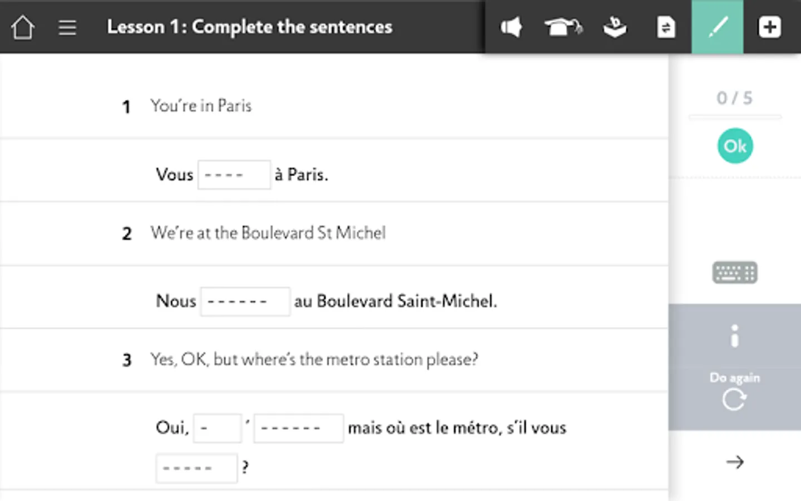
Task: Open the document swap icon
Action: tap(666, 27)
